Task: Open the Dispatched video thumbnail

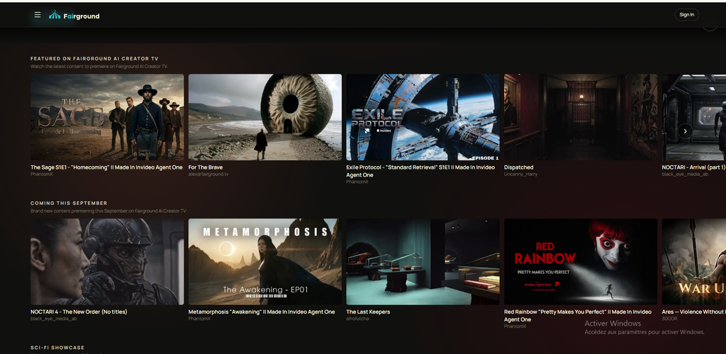Action: tap(581, 117)
